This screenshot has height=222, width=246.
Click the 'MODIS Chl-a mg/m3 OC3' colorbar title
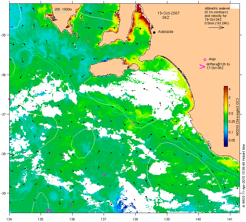pyautogui.click(x=237, y=117)
